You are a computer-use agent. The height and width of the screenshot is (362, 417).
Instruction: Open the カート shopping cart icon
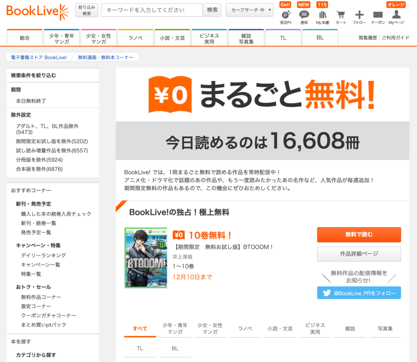[341, 17]
